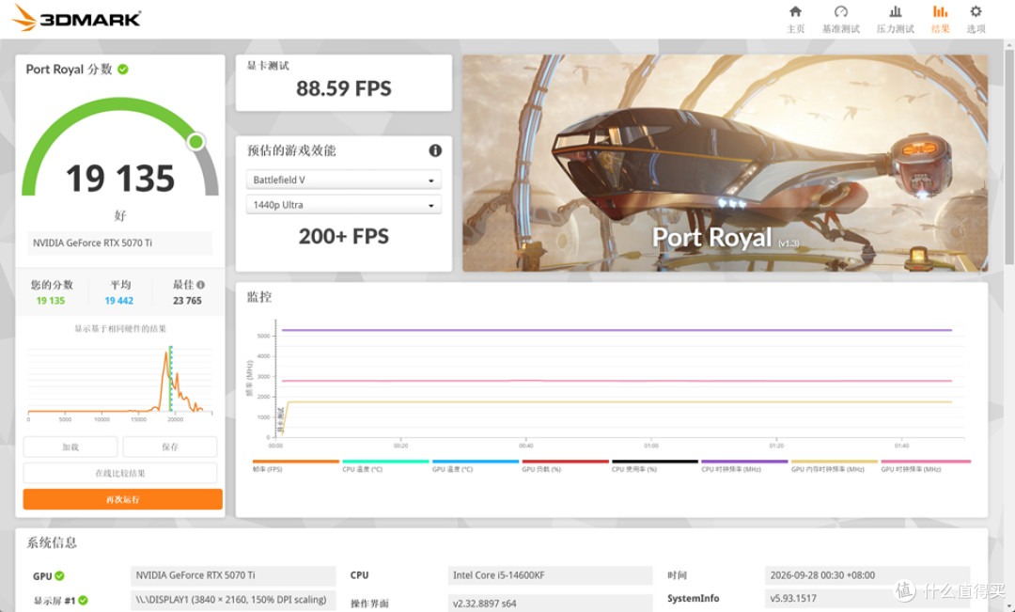
Task: Toggle the GPU 负载 (%) legend series
Action: pyautogui.click(x=565, y=465)
